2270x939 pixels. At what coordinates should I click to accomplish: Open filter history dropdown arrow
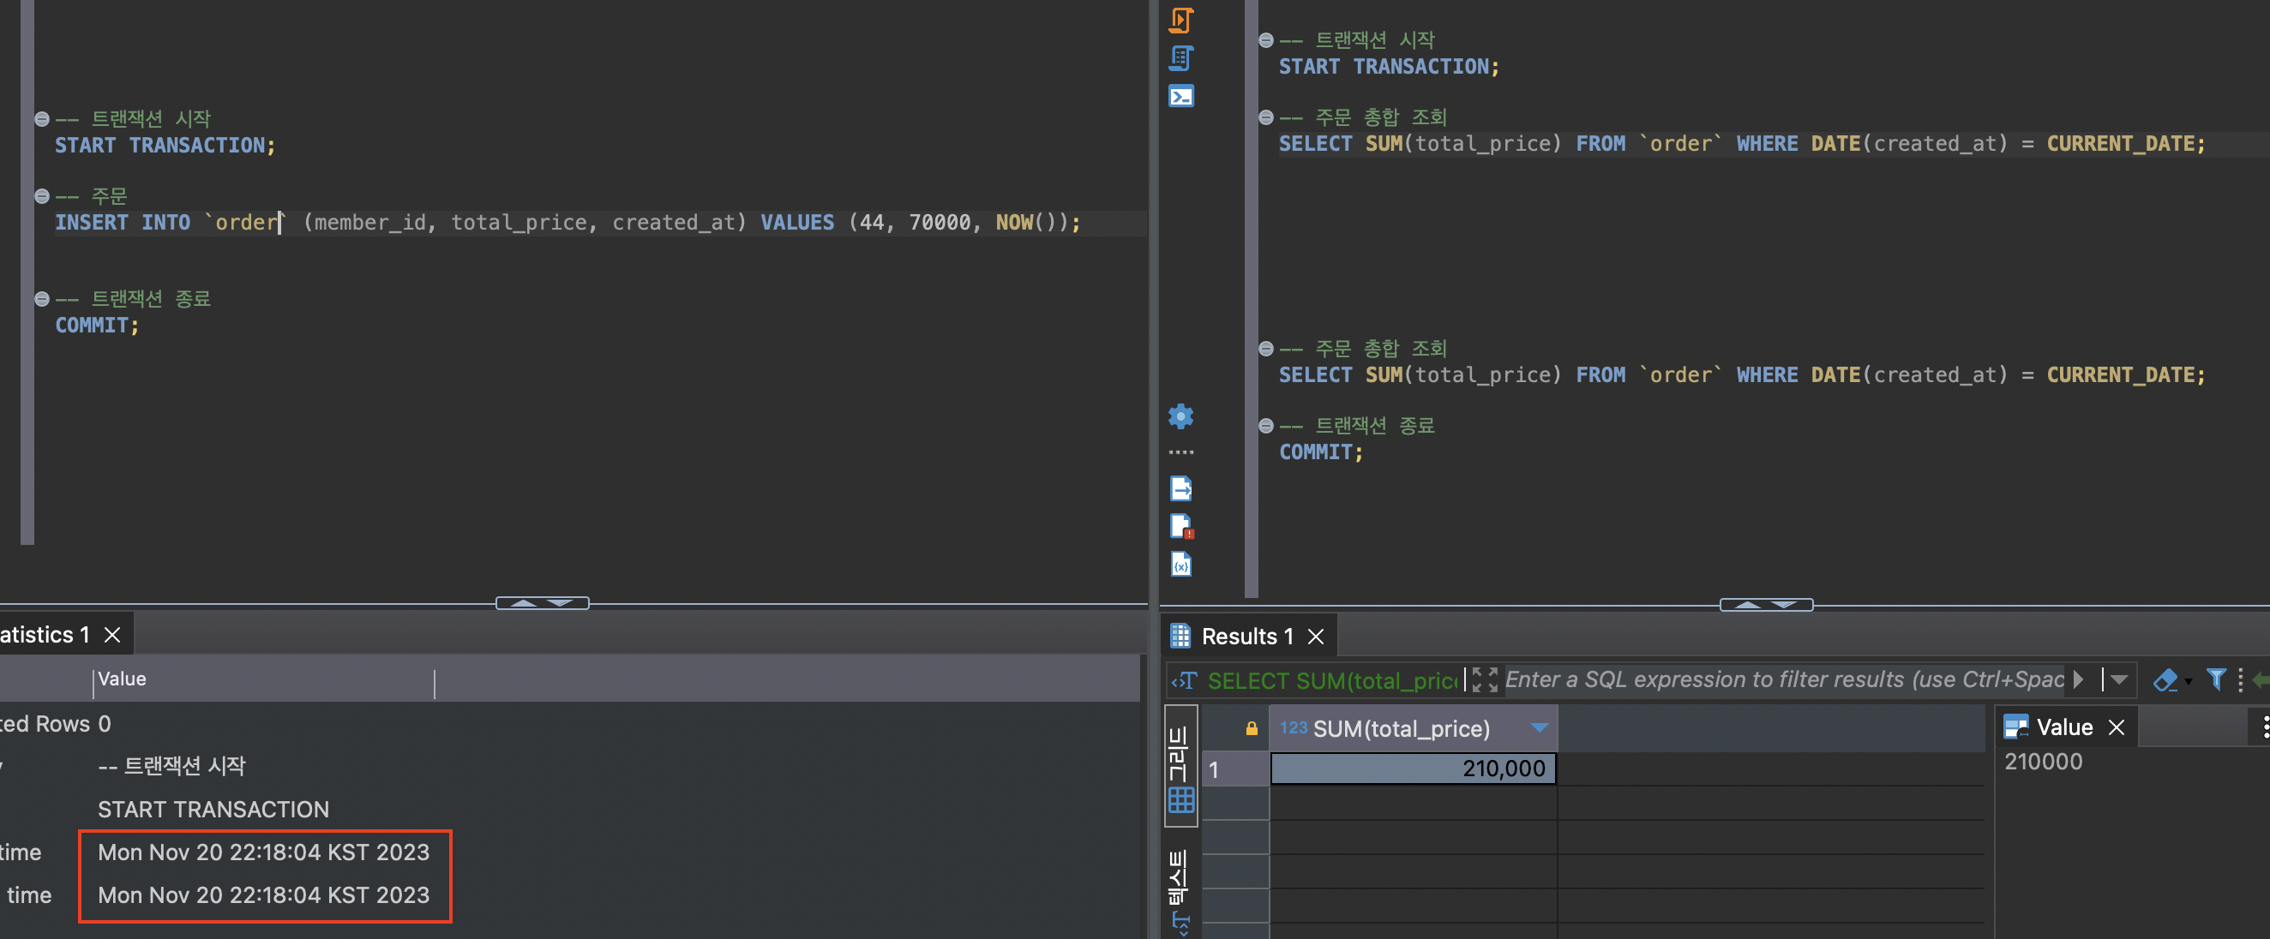coord(2119,679)
